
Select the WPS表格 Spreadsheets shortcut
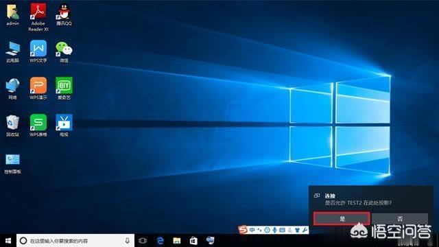click(38, 125)
